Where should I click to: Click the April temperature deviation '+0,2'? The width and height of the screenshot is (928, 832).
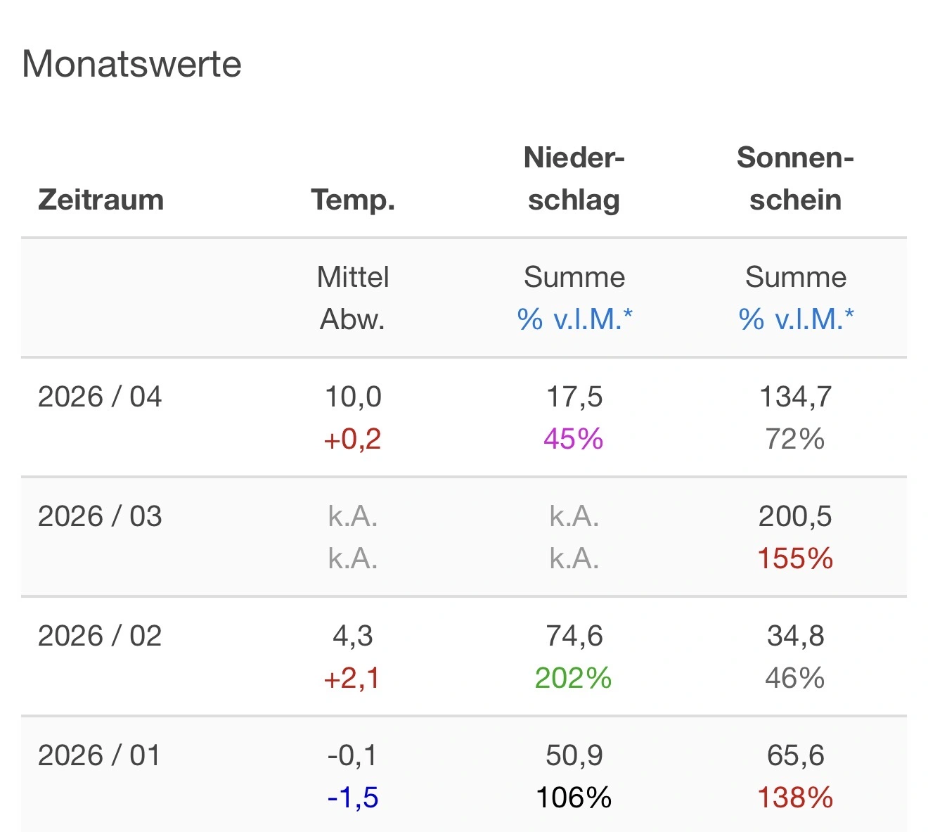pyautogui.click(x=352, y=440)
